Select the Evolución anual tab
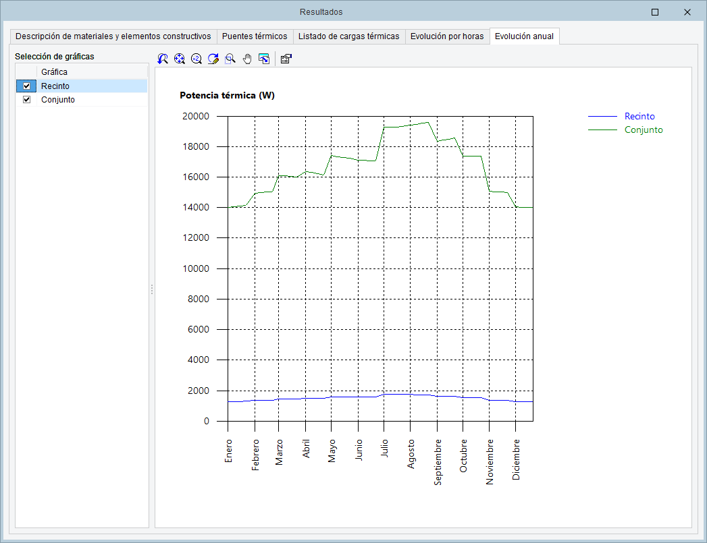 coord(524,36)
